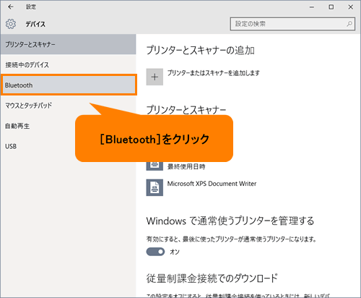The width and height of the screenshot is (361, 298).
Task: Select the printer icon next to 最終使用日時
Action: pyautogui.click(x=155, y=166)
